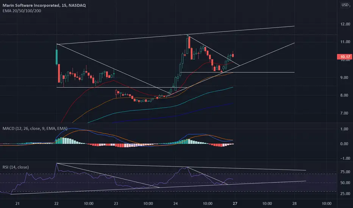Image resolution: width=353 pixels, height=208 pixels.
Task: Click the 10.17 current price tag
Action: [x=345, y=57]
